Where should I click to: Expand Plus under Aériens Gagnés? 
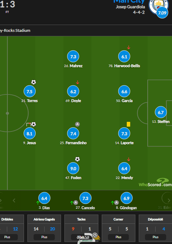click(44, 237)
